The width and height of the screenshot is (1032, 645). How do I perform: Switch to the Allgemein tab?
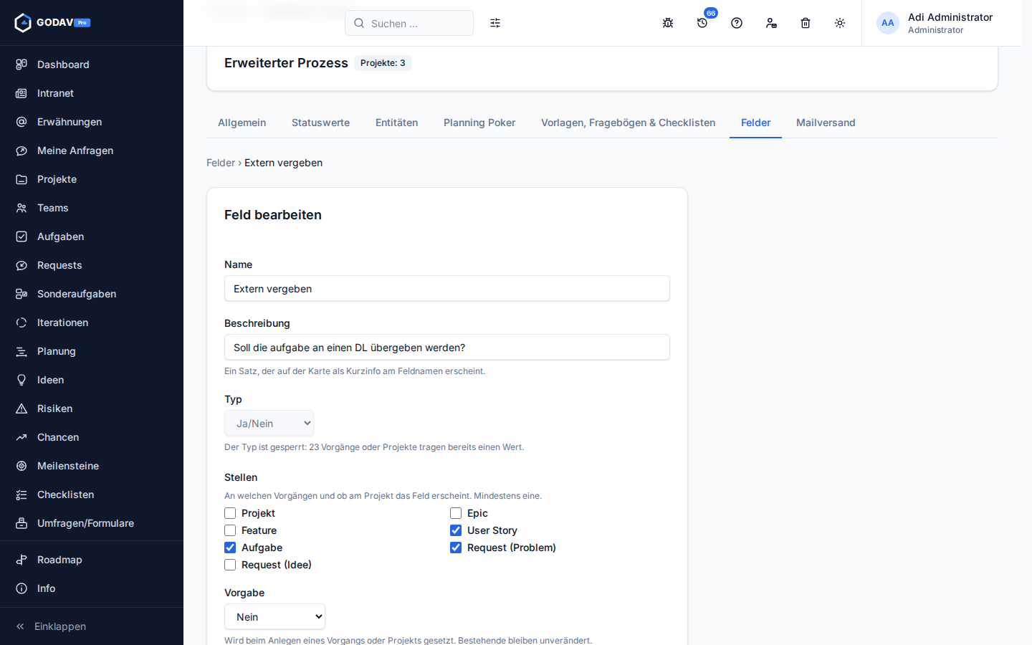[242, 123]
